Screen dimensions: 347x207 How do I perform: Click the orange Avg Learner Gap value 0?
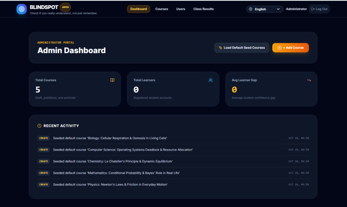234,90
